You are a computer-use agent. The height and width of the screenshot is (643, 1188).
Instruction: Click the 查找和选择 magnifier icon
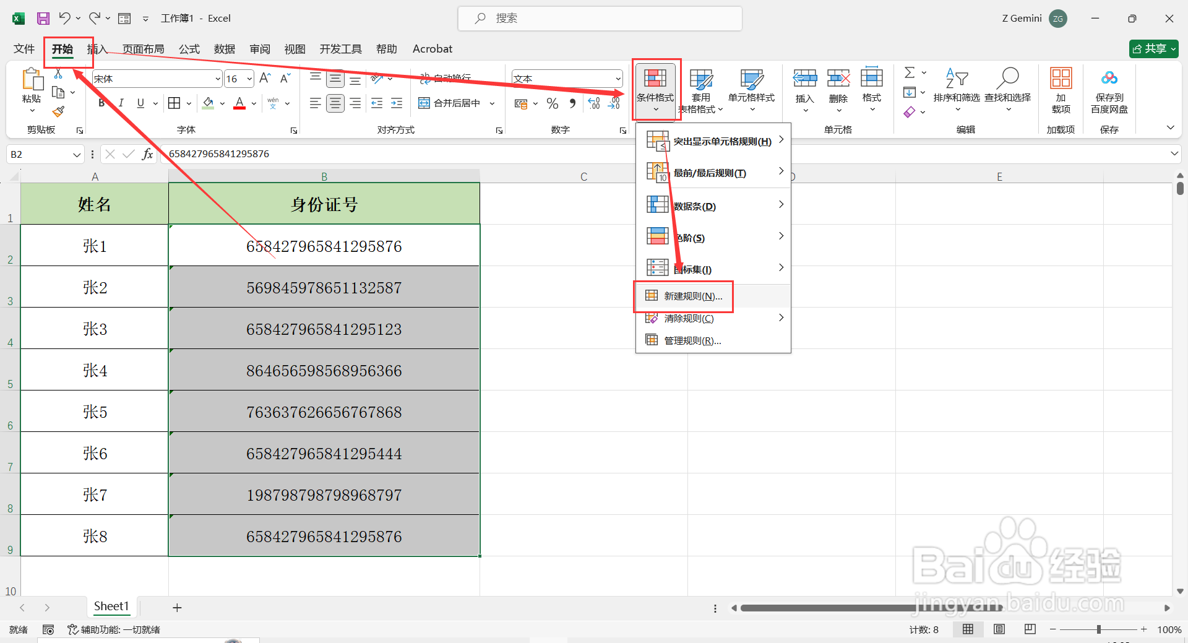(1007, 87)
